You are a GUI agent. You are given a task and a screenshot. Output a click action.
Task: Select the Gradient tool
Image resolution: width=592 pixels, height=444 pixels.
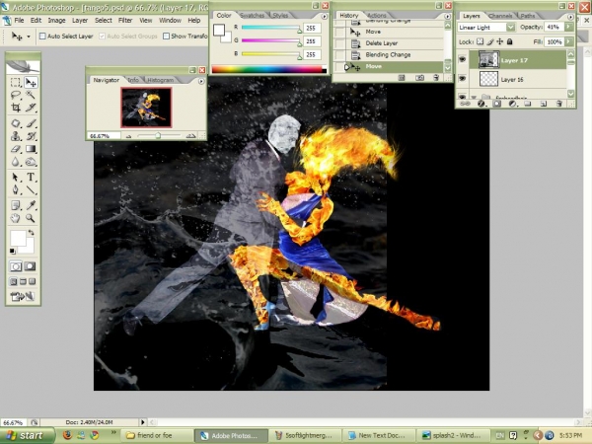tap(31, 149)
